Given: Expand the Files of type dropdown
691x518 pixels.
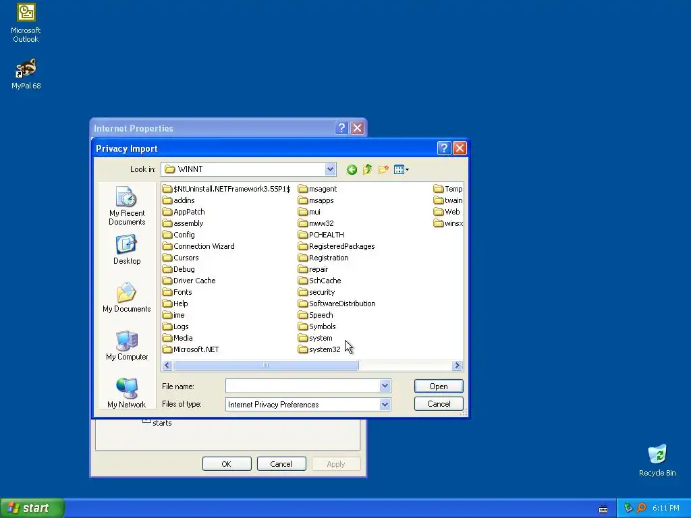Looking at the screenshot, I should point(385,405).
